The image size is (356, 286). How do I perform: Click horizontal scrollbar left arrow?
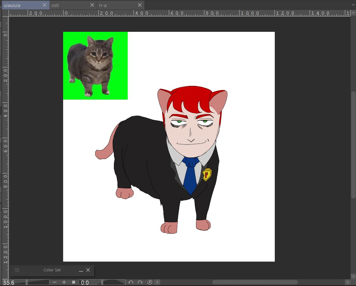point(157,283)
